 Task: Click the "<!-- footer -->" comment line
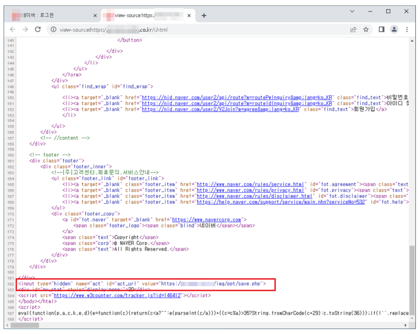point(50,155)
